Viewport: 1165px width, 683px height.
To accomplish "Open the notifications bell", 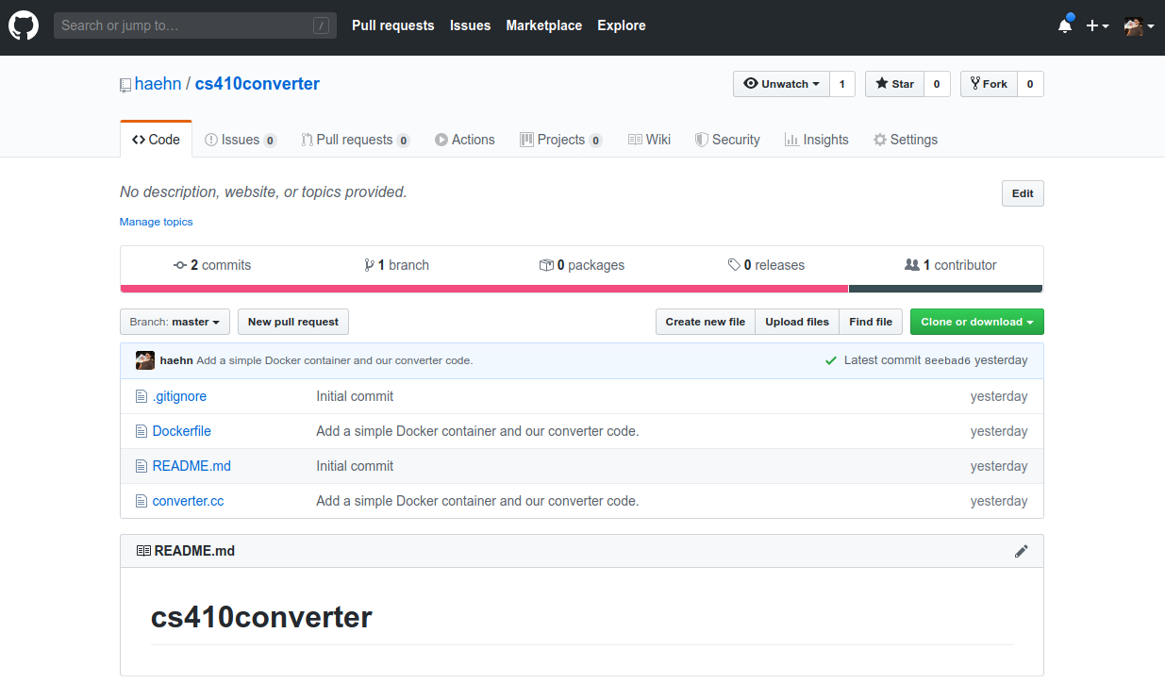I will (x=1065, y=25).
